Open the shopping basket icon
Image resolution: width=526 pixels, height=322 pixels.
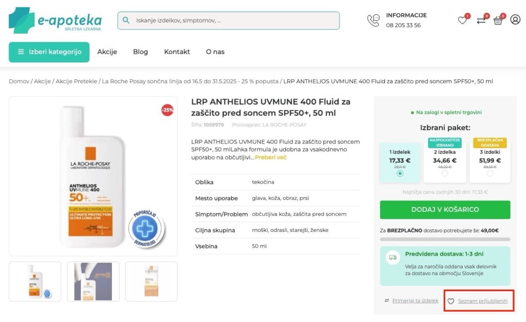click(x=498, y=21)
